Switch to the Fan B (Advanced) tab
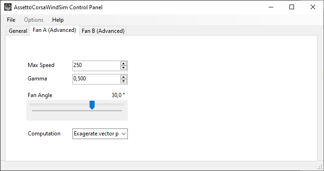Screen dimensions: 324x171 103,31
